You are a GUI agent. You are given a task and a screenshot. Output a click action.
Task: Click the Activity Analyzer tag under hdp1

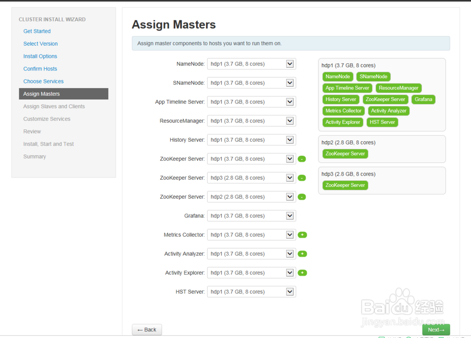389,111
